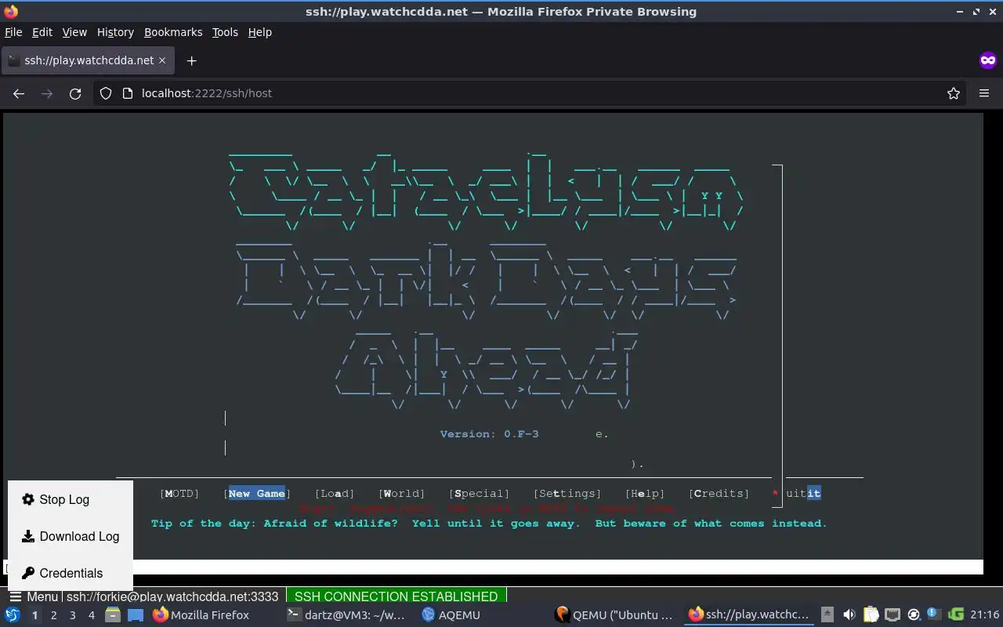This screenshot has height=627, width=1003.
Task: Close the ssh://play.watchcdda.net tab
Action: (162, 60)
